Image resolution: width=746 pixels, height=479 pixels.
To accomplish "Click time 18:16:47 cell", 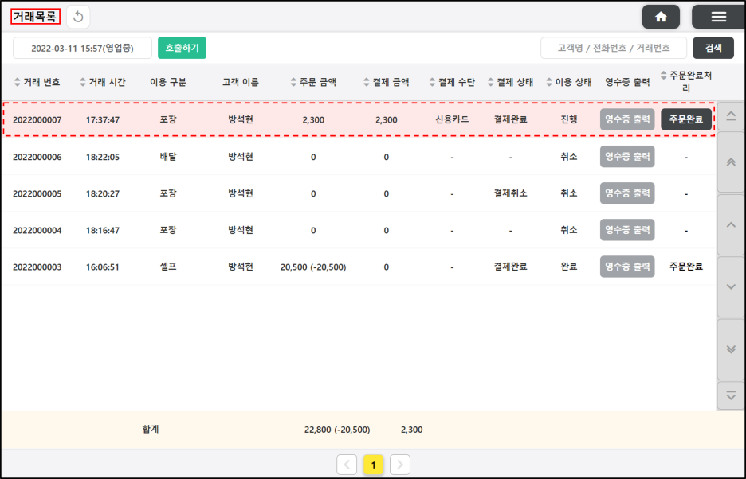I will tap(103, 230).
